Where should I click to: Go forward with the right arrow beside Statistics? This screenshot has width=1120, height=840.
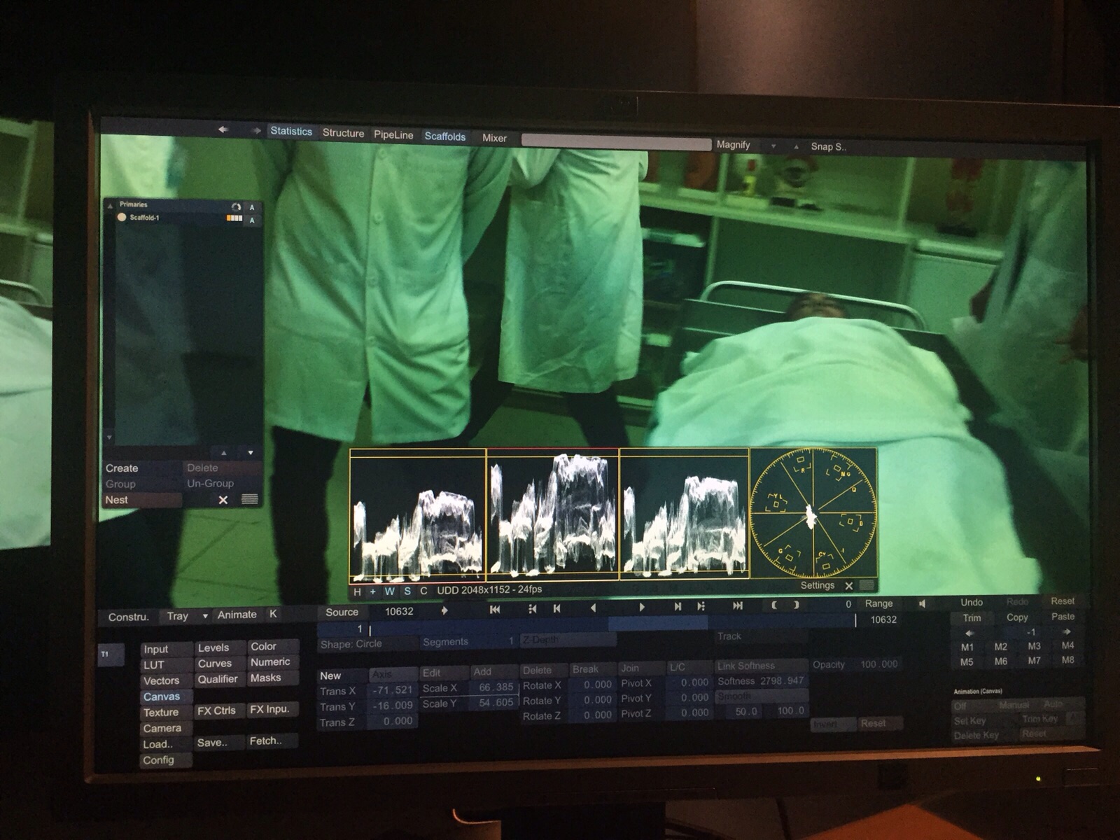pyautogui.click(x=256, y=130)
